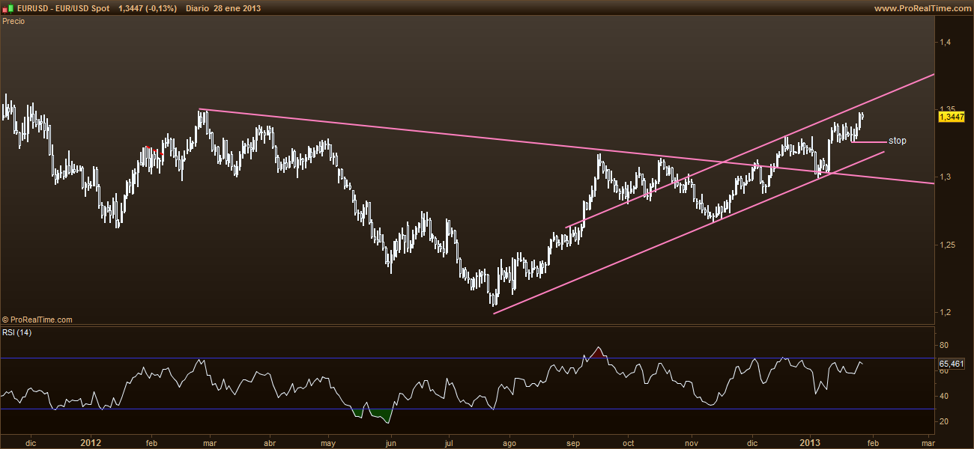Click the red overbought RSI peak
The height and width of the screenshot is (449, 974).
point(597,351)
